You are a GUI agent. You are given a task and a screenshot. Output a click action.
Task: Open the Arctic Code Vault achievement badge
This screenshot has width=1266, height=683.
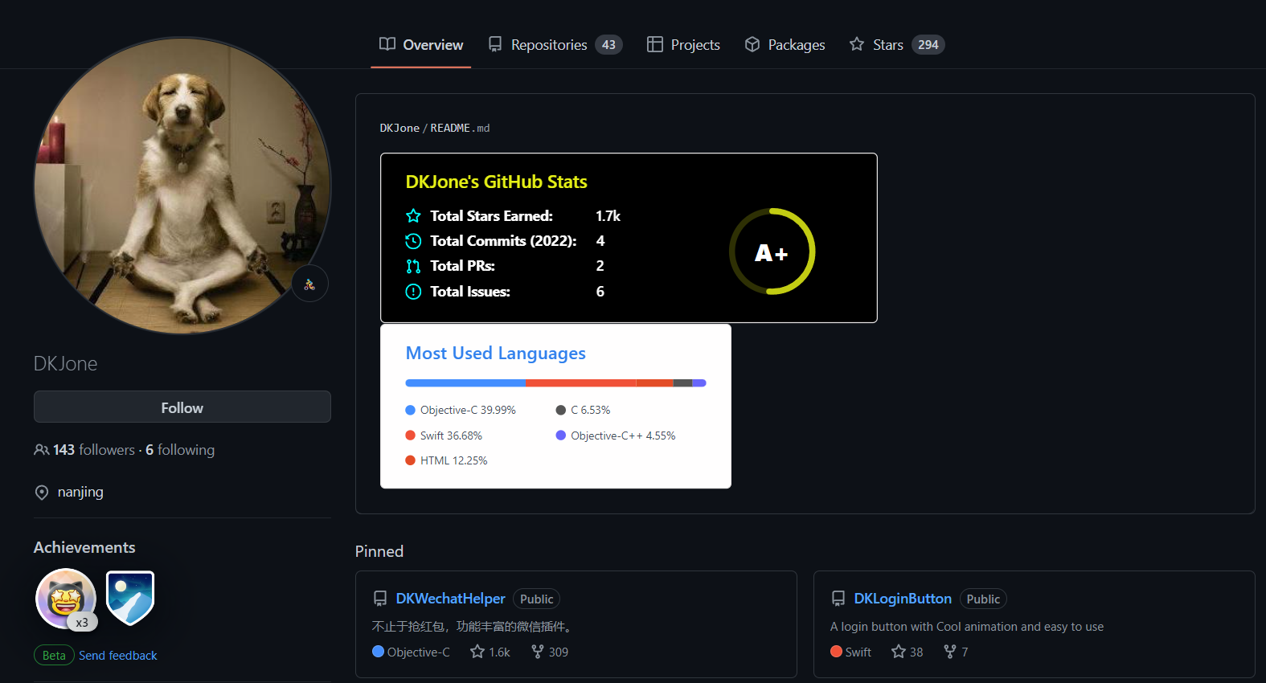[130, 599]
